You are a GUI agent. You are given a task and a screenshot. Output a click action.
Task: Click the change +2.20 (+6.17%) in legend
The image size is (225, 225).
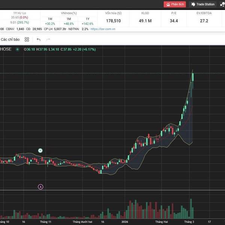click(x=84, y=49)
